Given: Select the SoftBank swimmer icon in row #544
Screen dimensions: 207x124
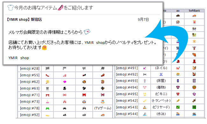Looking at the screenshot, I should tap(194, 114).
